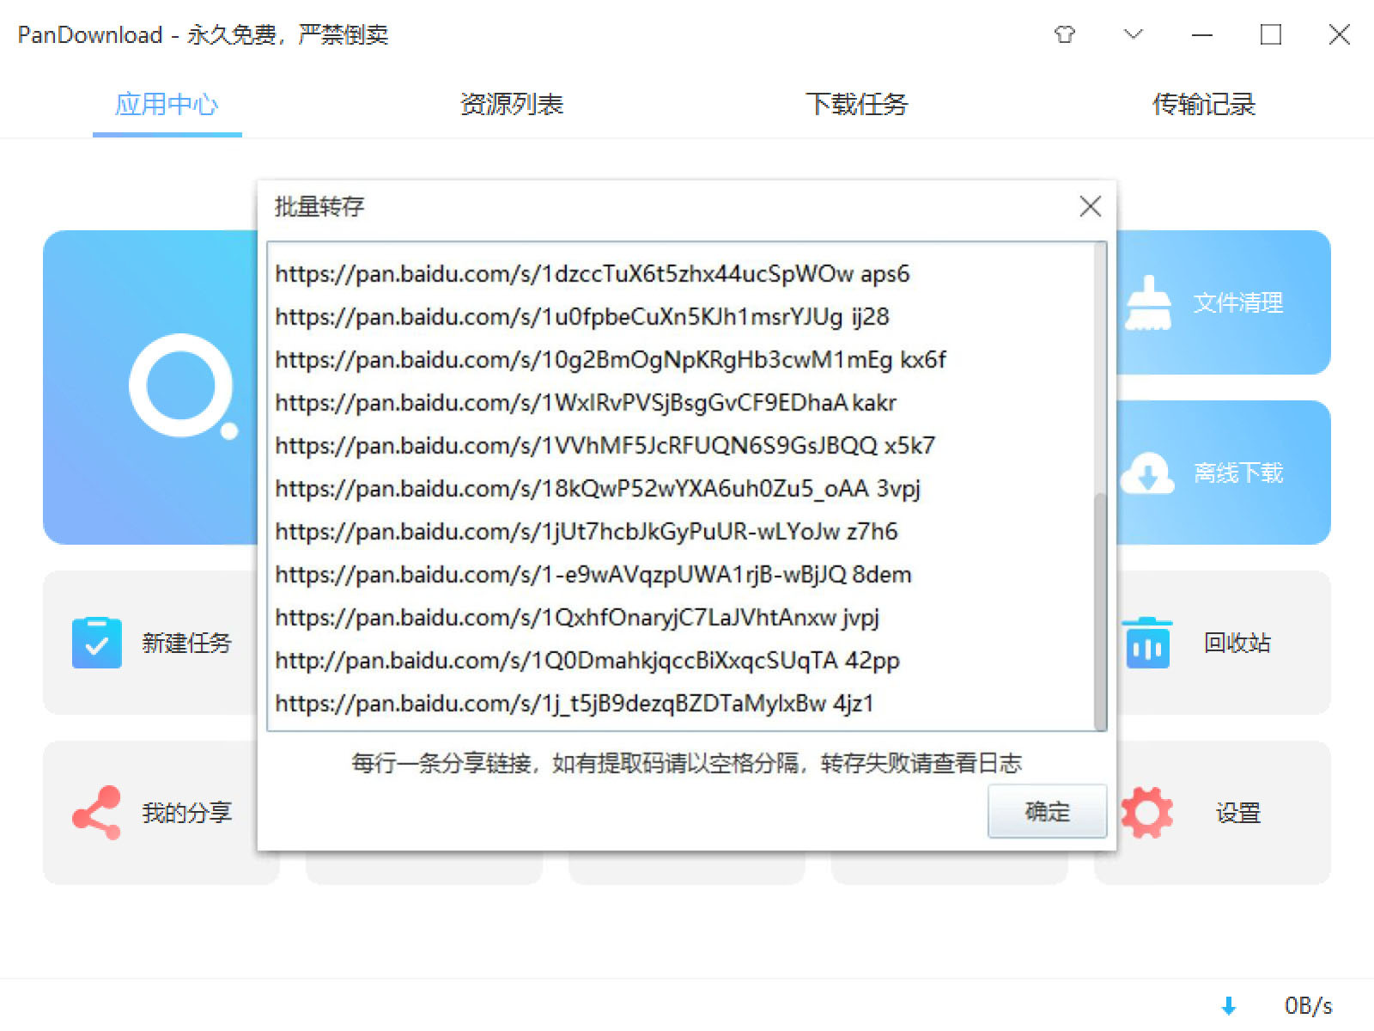Image resolution: width=1374 pixels, height=1031 pixels.
Task: Select the 应用中心 tab
Action: coord(167,103)
